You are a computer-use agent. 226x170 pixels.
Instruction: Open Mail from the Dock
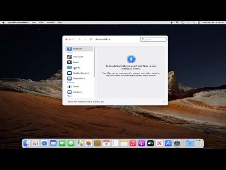coord(53,143)
